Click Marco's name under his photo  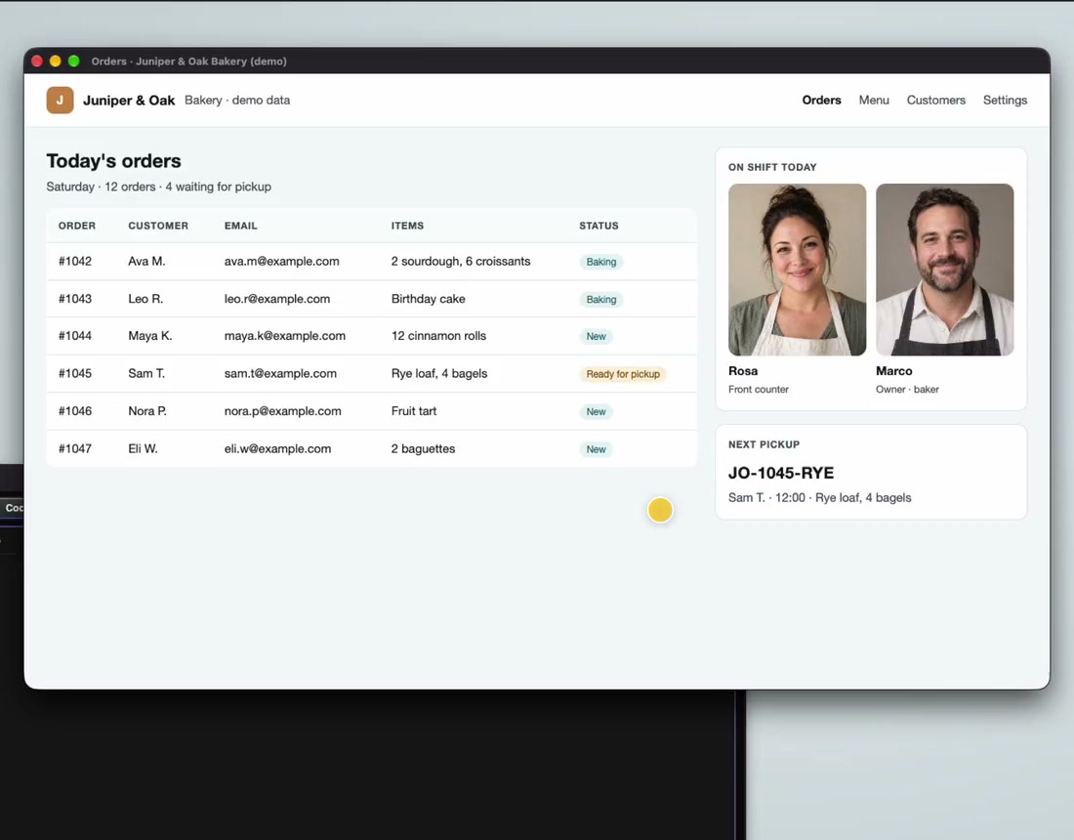tap(893, 370)
